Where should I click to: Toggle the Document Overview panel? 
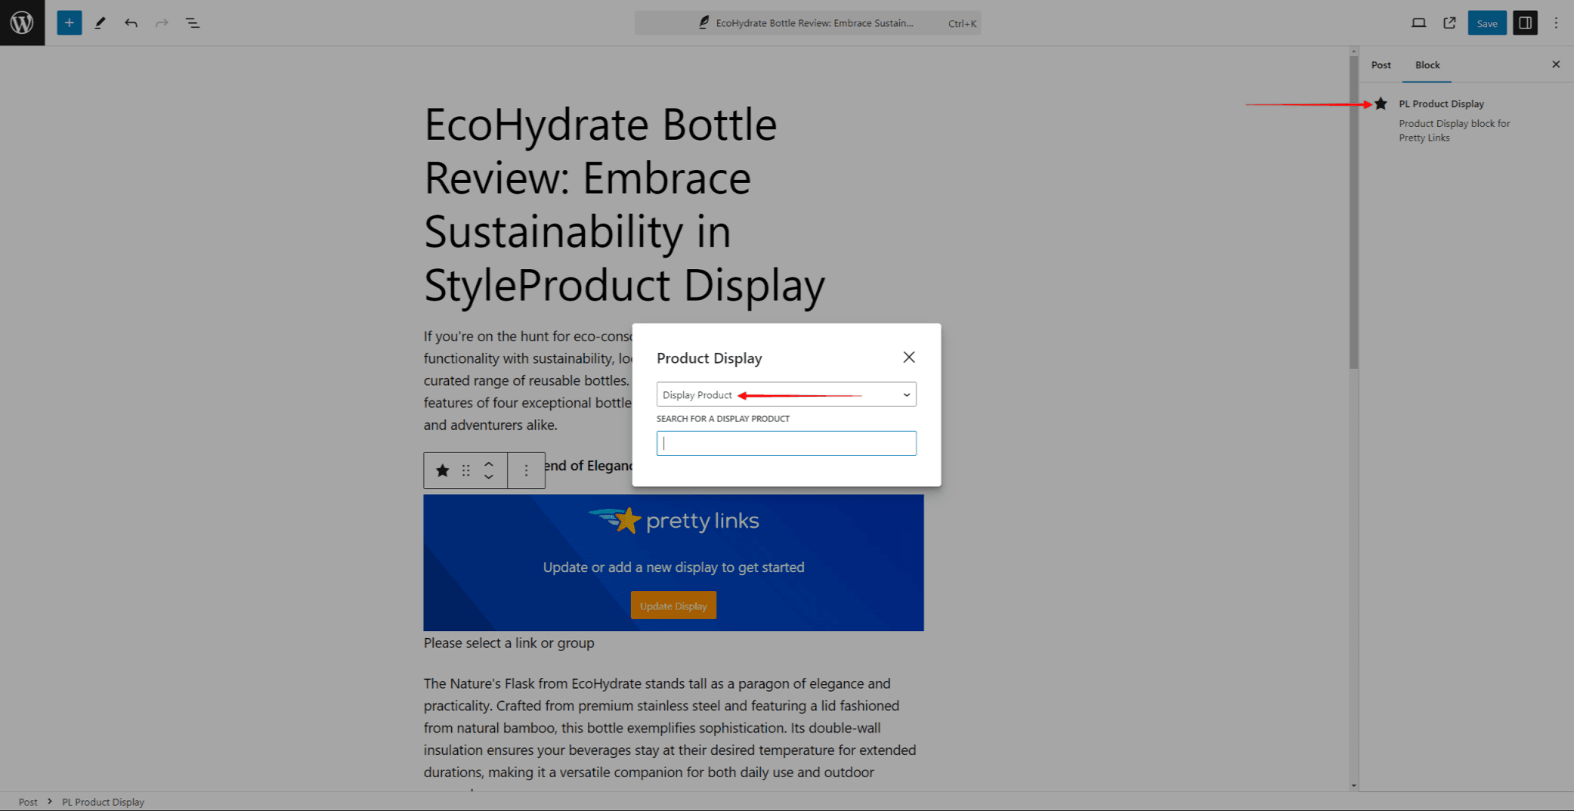193,22
